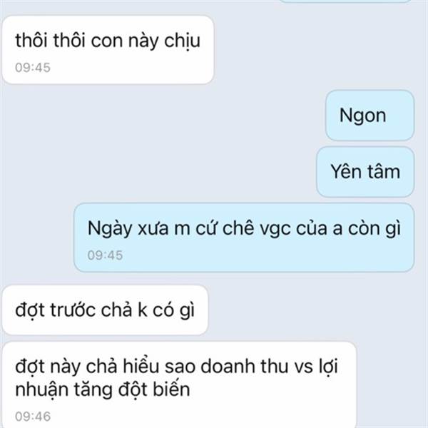Screen dimensions: 428x428
Task: Click the word "tâm" in the "Yên tâm" bubble
Action: 383,172
